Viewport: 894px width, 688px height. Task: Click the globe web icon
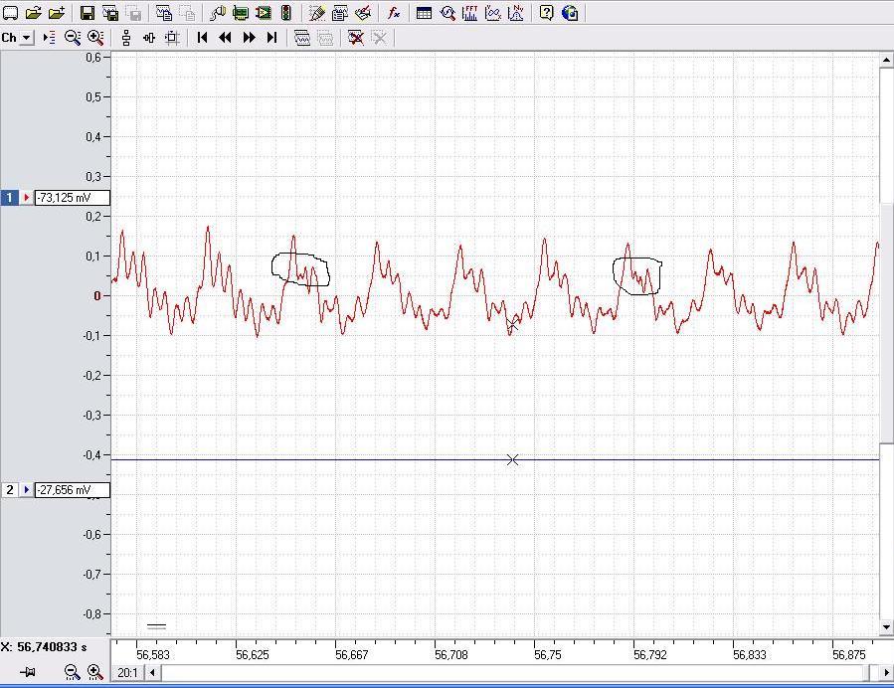pos(570,13)
